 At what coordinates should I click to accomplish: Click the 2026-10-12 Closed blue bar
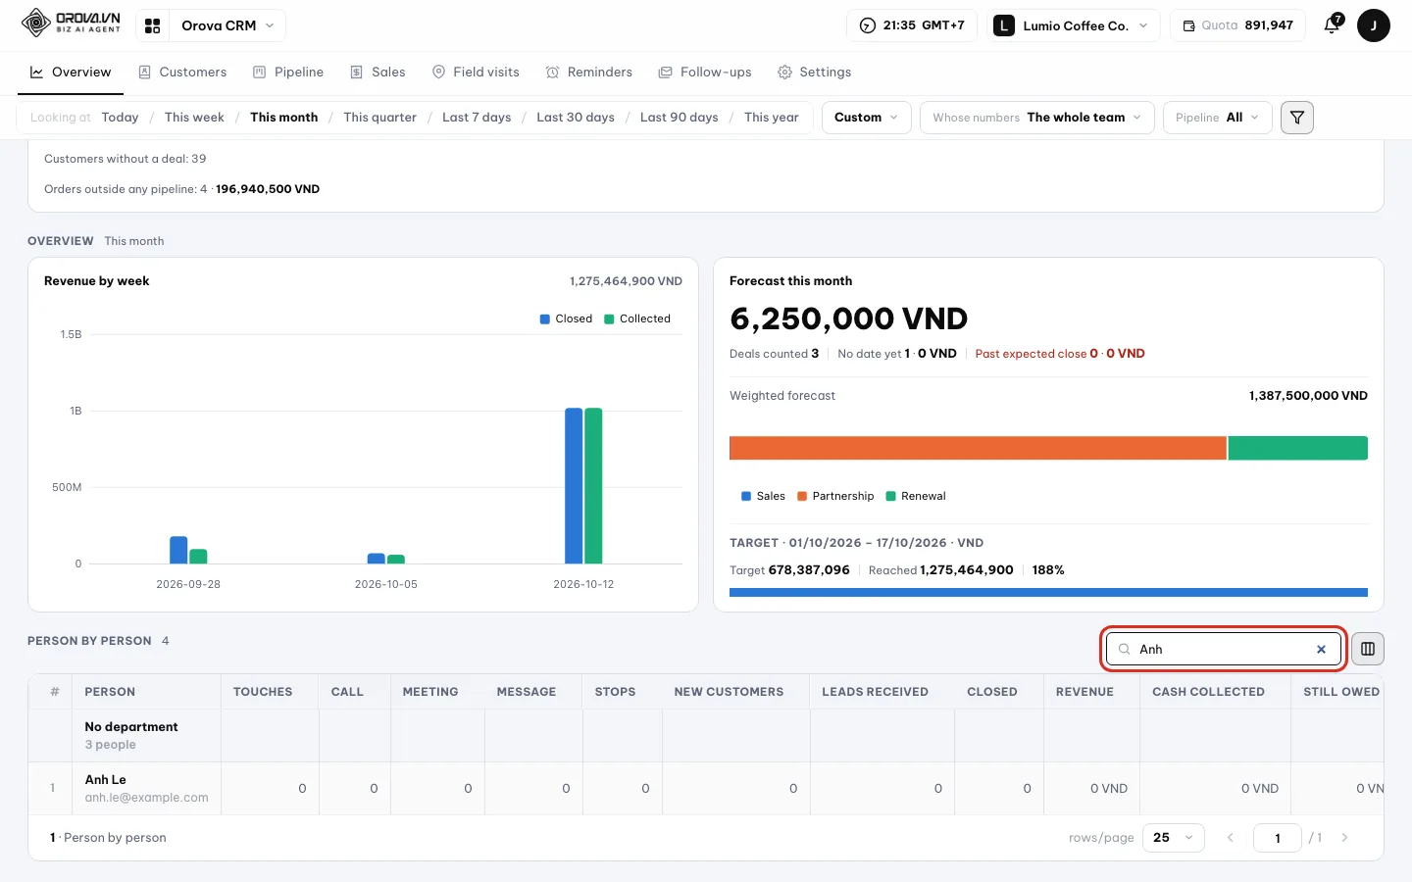[x=574, y=485]
